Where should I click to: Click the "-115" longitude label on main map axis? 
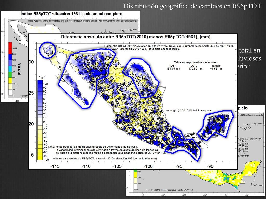(x=55, y=166)
